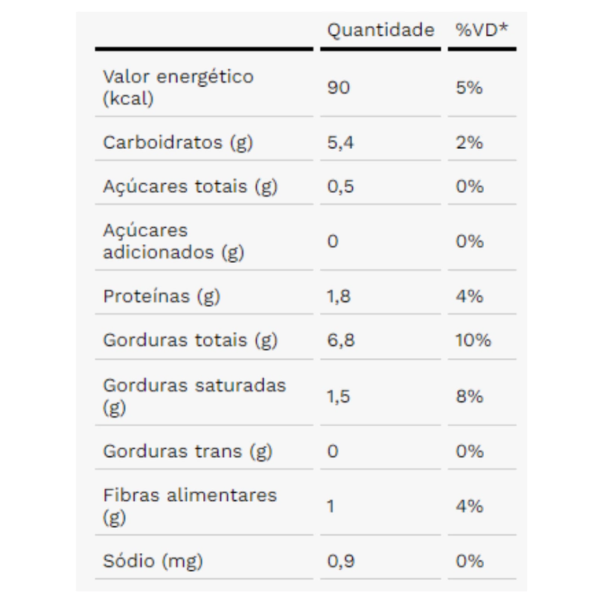Select the Gorduras saturadas (g) label

[194, 396]
